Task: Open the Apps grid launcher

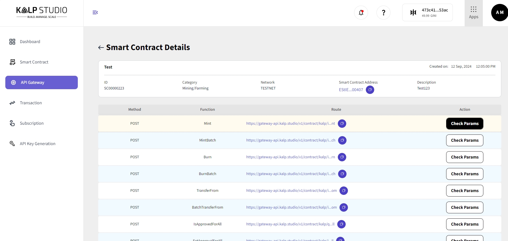Action: pos(473,13)
